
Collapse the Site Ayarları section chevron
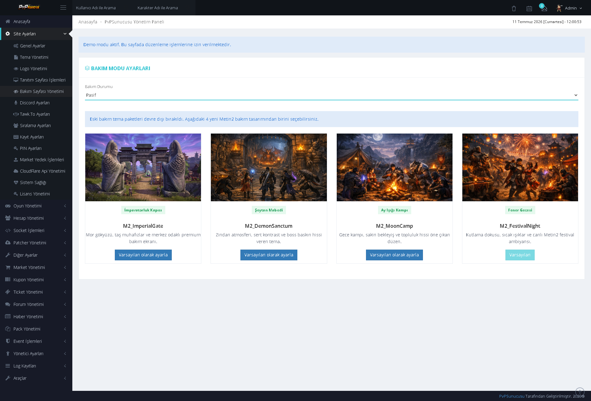point(65,34)
